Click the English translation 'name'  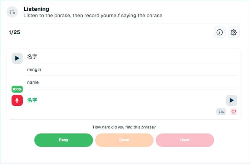33,82
